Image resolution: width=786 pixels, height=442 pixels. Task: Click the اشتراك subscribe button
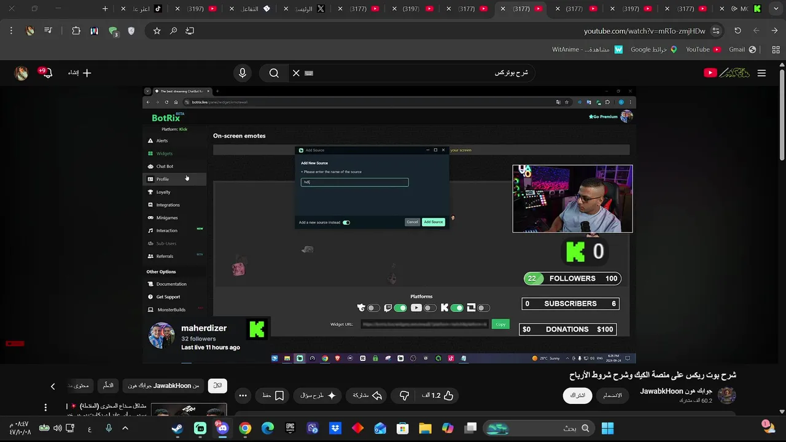[578, 395]
